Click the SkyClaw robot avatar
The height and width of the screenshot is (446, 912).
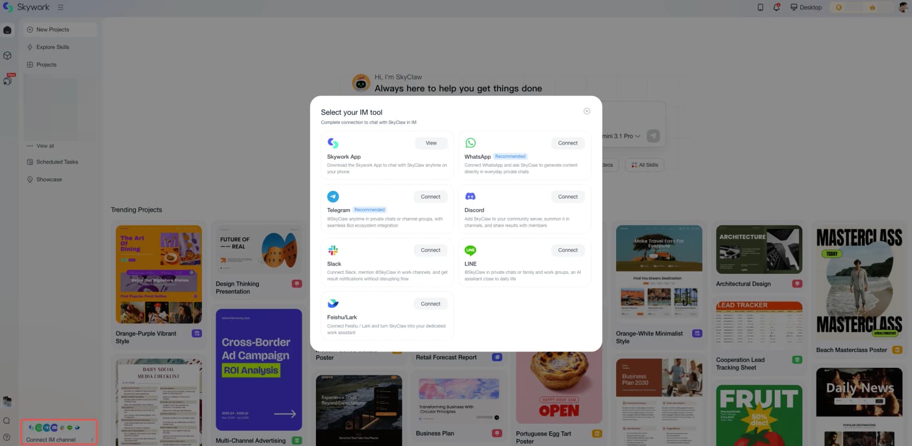pyautogui.click(x=361, y=83)
